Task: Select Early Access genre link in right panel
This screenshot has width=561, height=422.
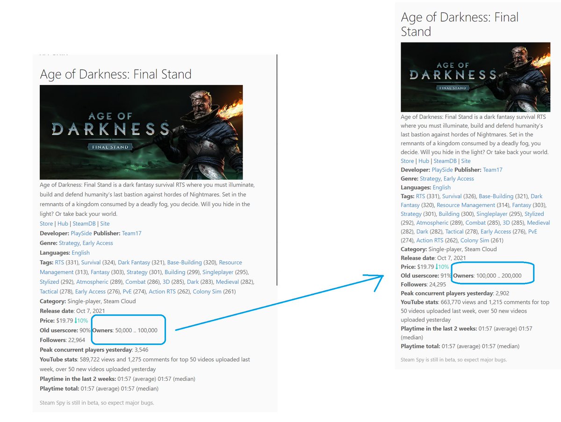Action: coord(459,179)
